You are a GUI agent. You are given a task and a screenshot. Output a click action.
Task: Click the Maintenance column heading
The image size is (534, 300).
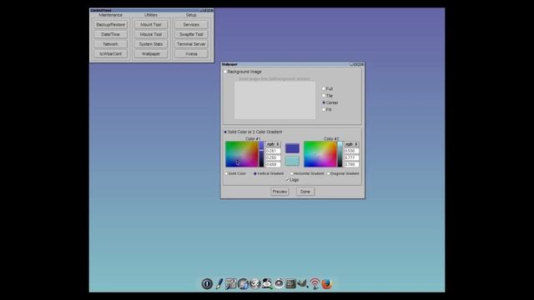[110, 15]
